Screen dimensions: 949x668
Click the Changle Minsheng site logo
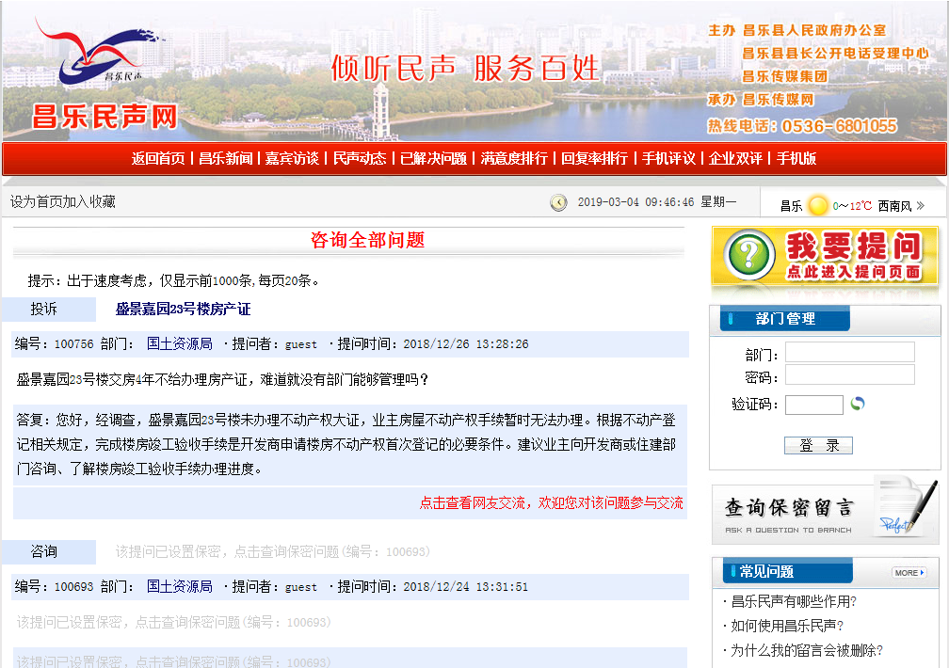(104, 75)
